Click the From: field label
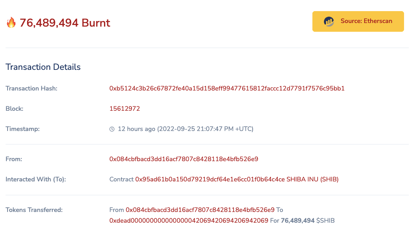Viewport: 414px width, 233px height. 14,159
